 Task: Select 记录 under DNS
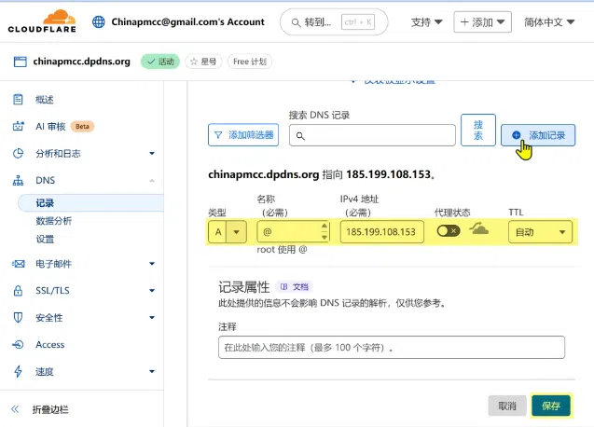pos(91,203)
